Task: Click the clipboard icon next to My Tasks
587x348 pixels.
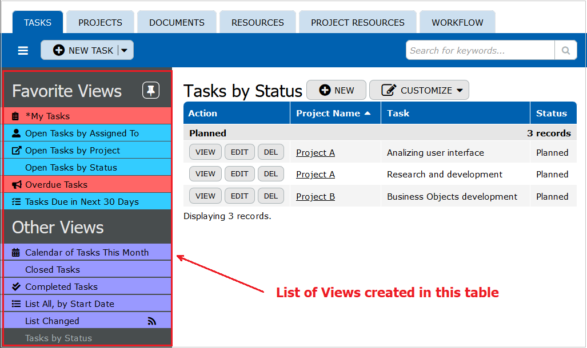Action: (x=15, y=116)
